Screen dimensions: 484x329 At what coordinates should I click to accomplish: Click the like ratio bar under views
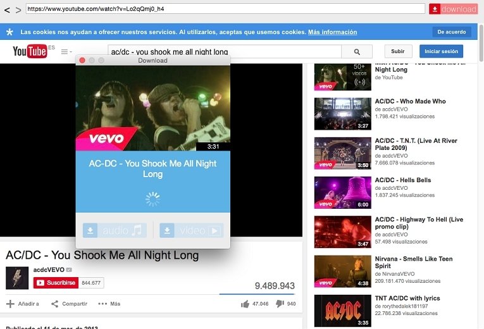(257, 294)
